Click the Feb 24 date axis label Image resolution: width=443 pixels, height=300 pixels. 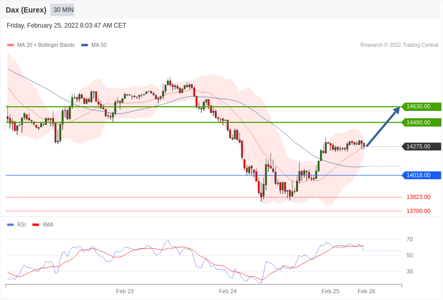228,291
